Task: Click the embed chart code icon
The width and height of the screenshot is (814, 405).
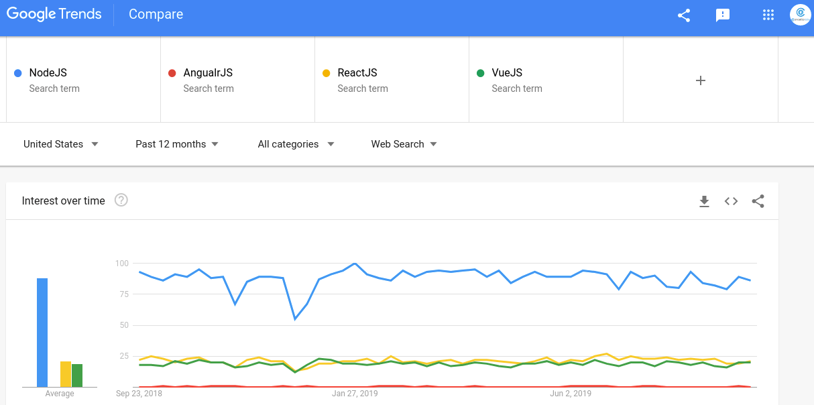Action: [x=731, y=200]
